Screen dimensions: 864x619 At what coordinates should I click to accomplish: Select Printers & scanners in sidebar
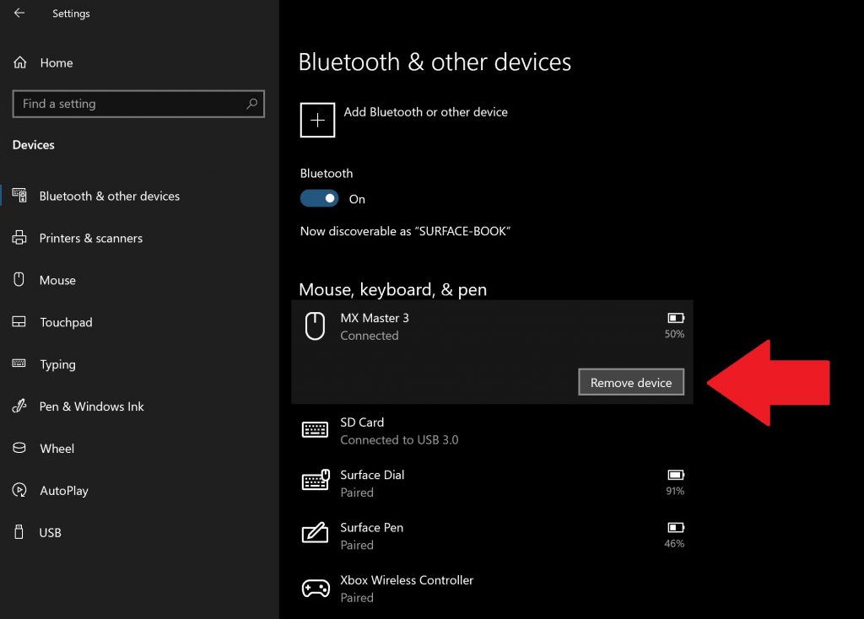click(x=91, y=238)
